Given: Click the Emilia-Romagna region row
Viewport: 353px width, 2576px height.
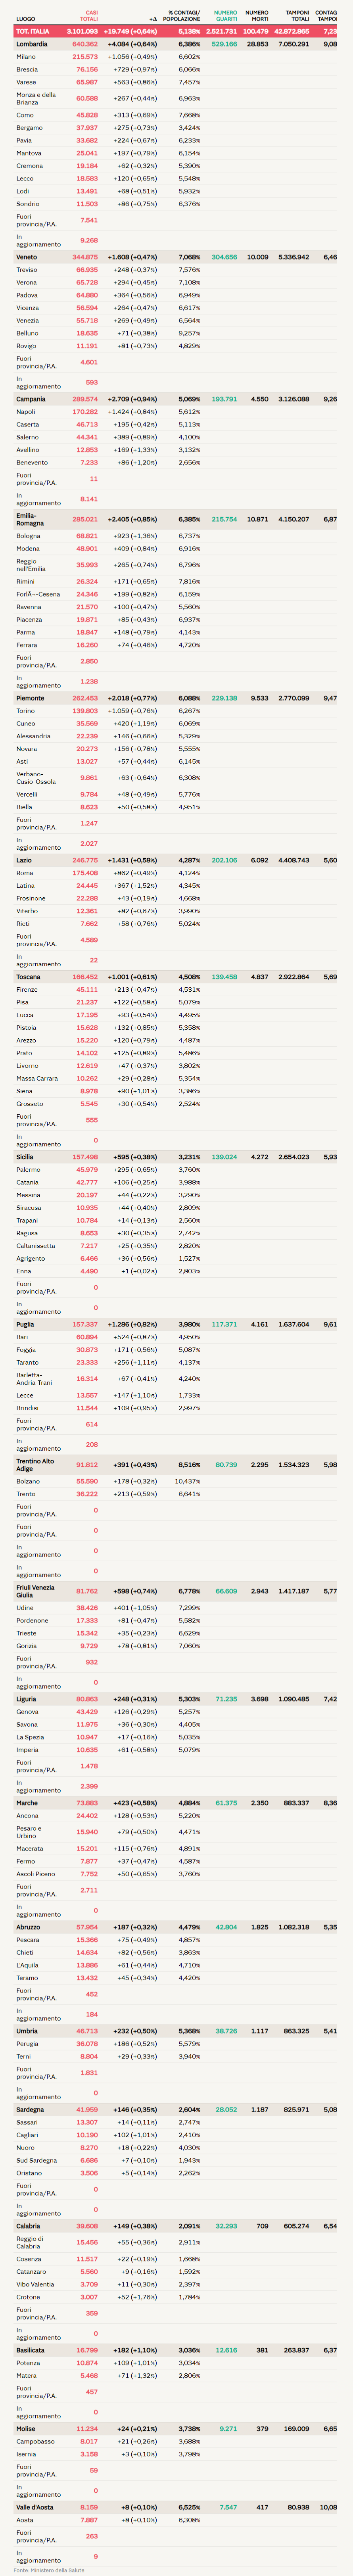Looking at the screenshot, I should pos(30,519).
